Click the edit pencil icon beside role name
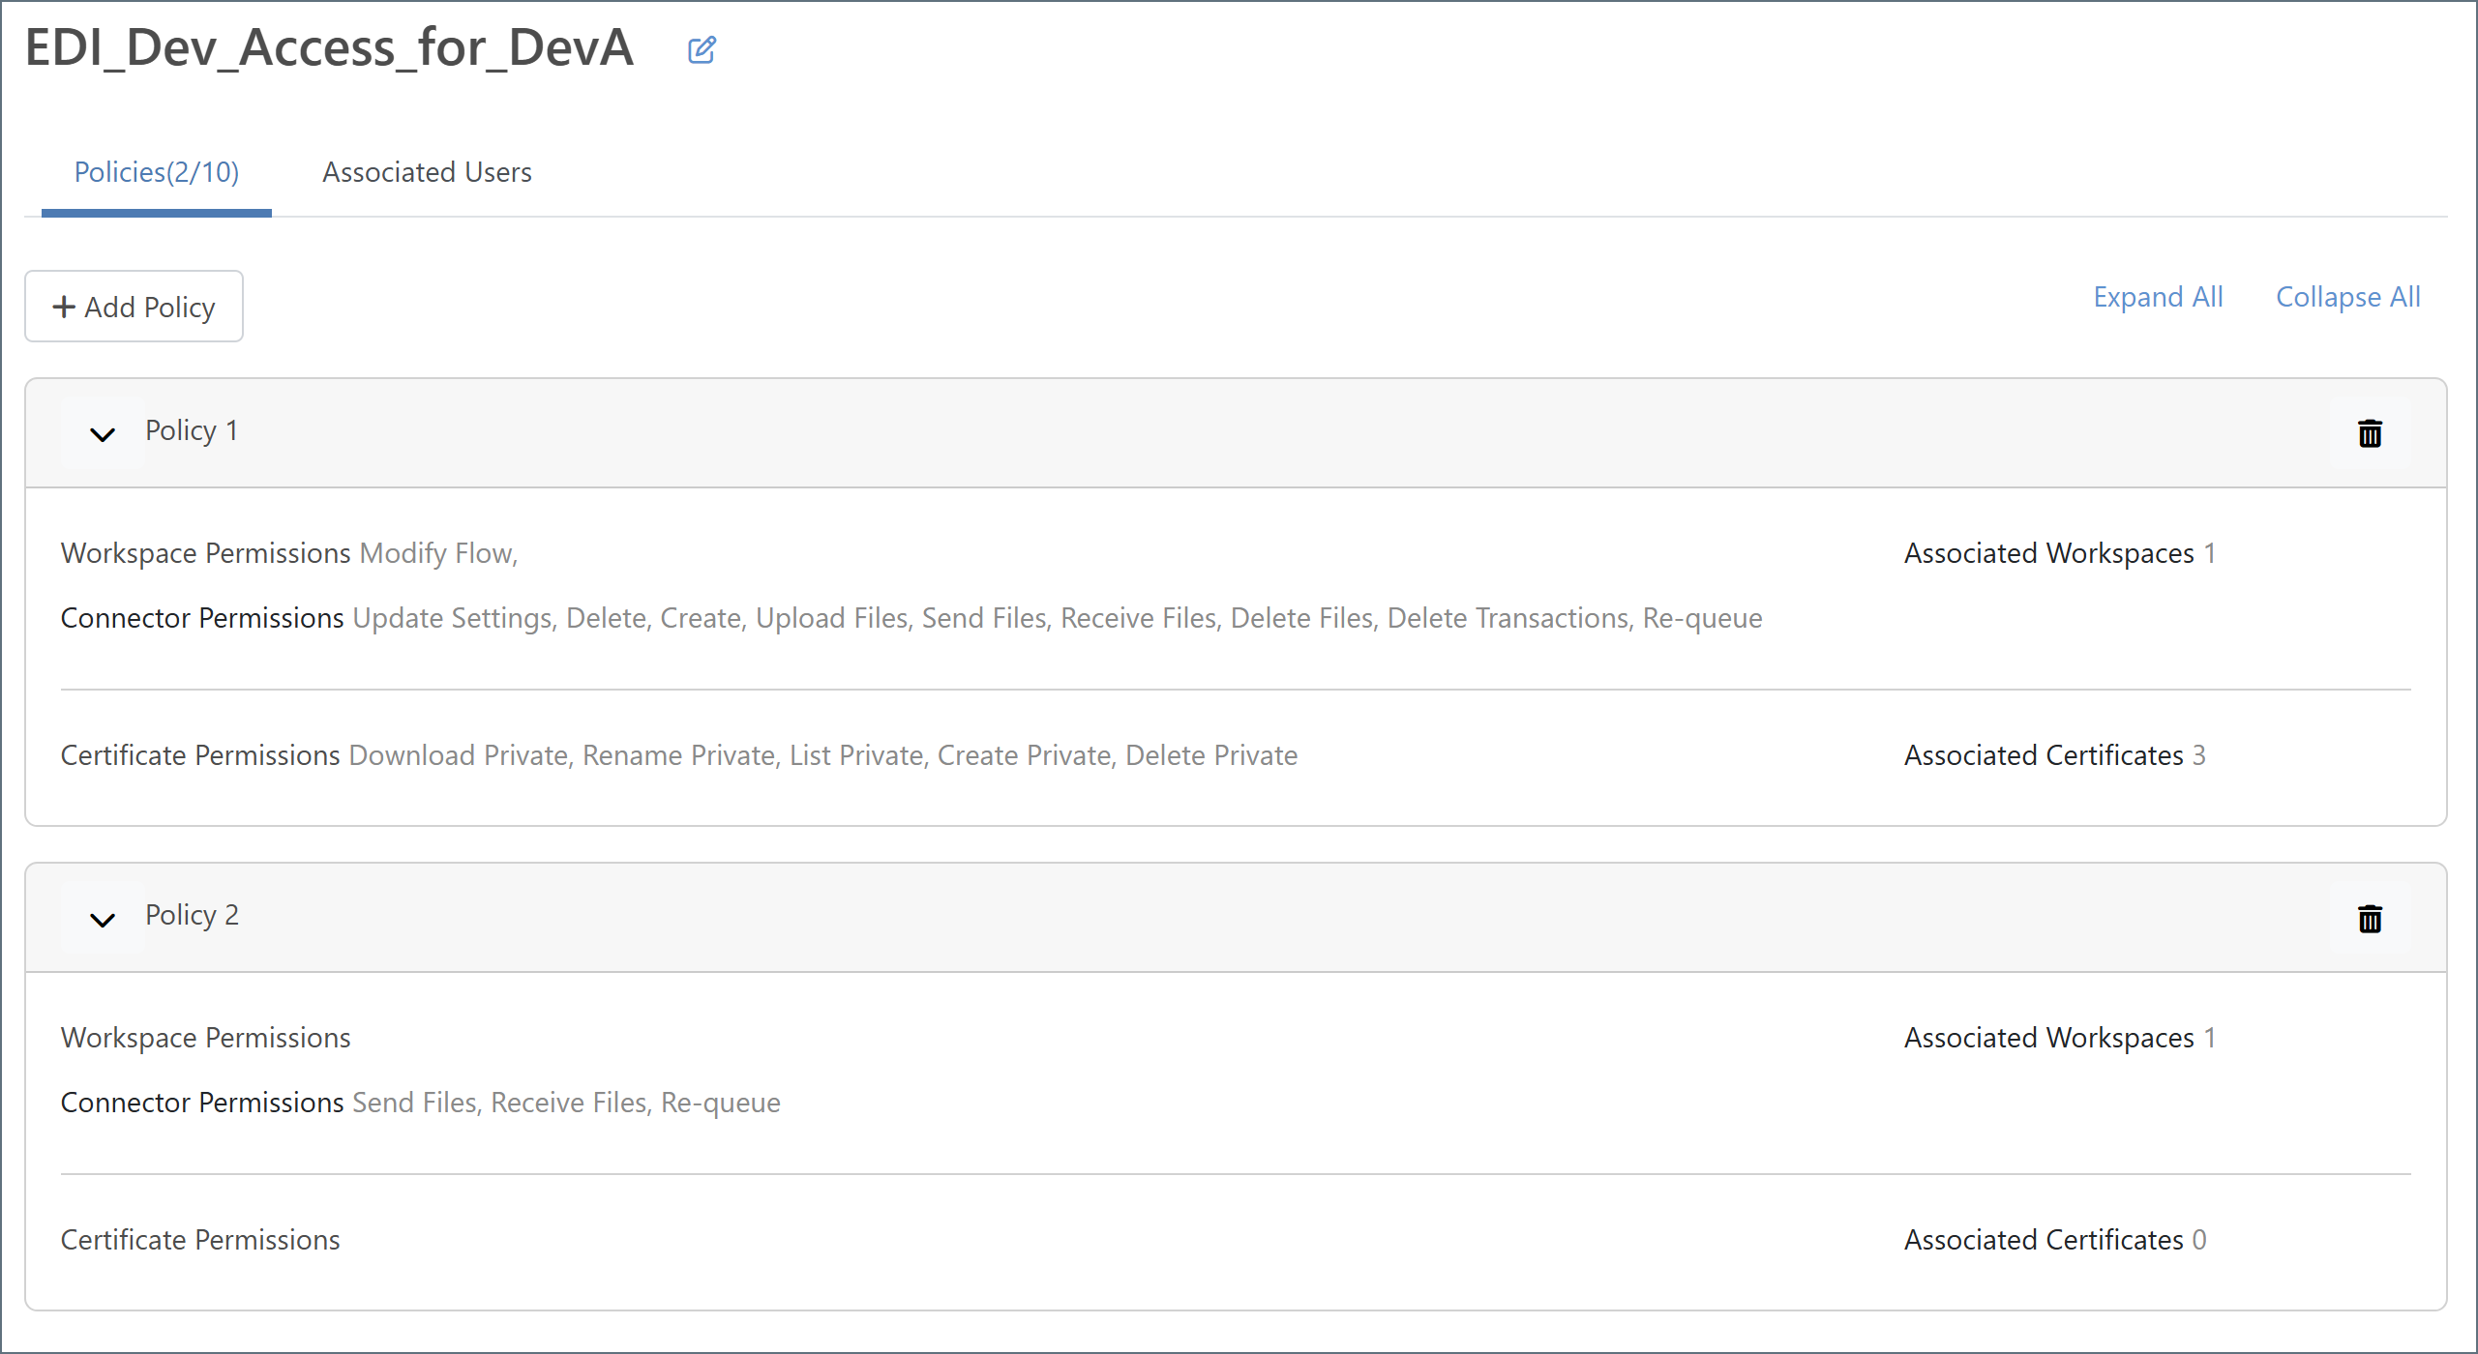 tap(702, 49)
